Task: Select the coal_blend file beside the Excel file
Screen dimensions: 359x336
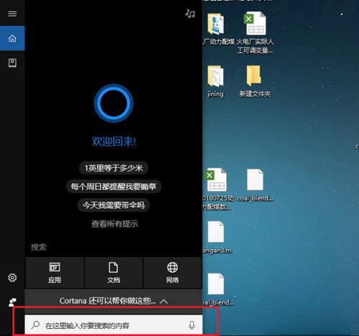Action: click(x=255, y=185)
